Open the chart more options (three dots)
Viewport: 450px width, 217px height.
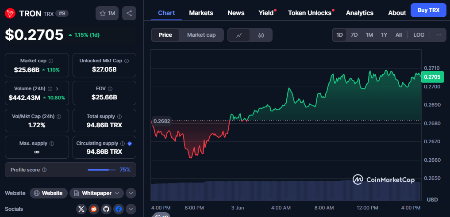tap(439, 35)
